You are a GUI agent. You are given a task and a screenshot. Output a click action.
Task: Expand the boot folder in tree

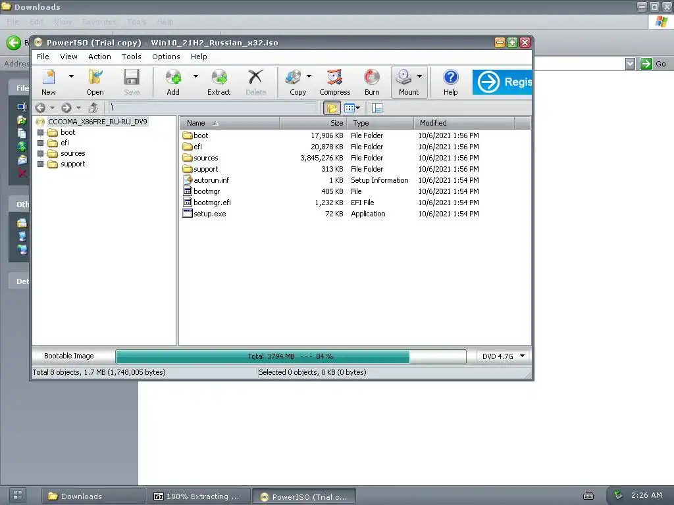(x=40, y=132)
